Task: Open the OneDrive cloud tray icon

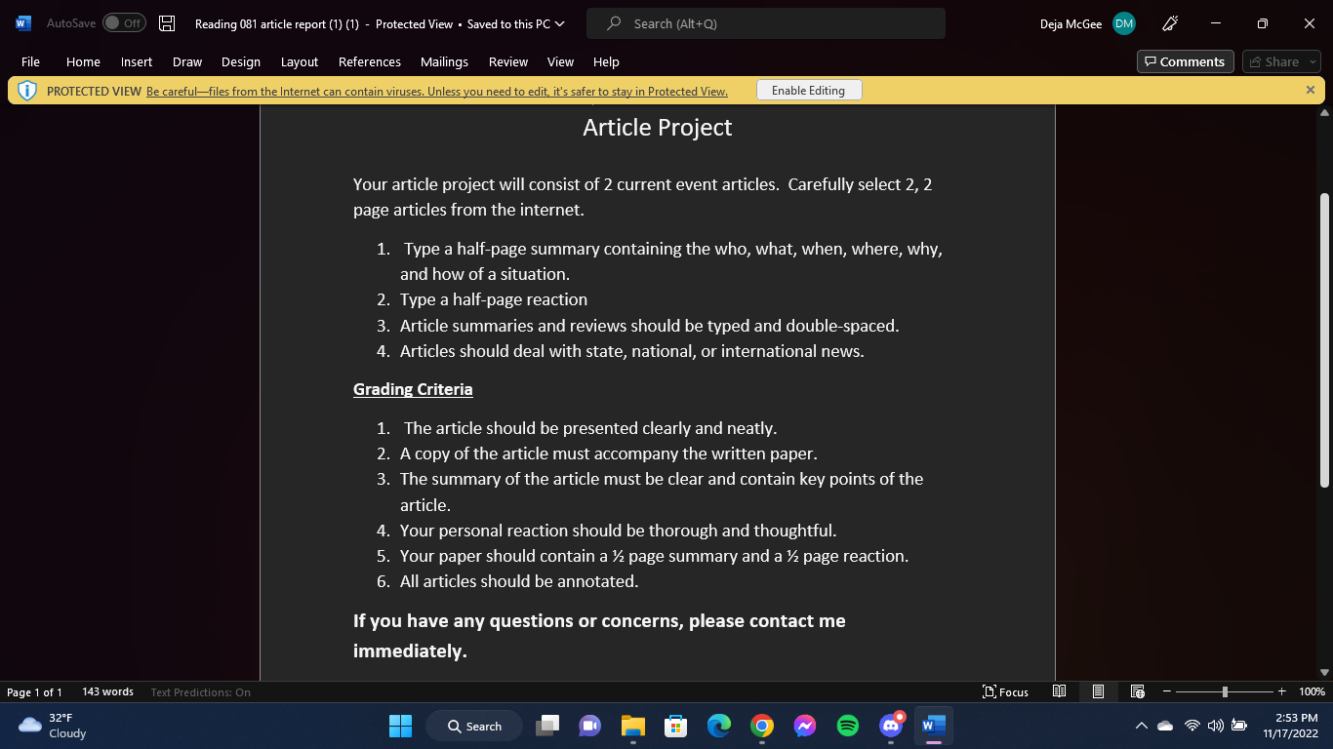Action: tap(1165, 726)
